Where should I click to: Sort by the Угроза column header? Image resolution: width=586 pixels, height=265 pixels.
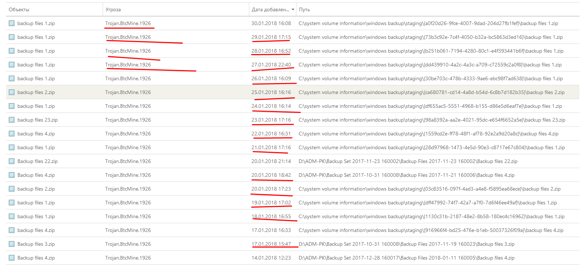pyautogui.click(x=113, y=10)
